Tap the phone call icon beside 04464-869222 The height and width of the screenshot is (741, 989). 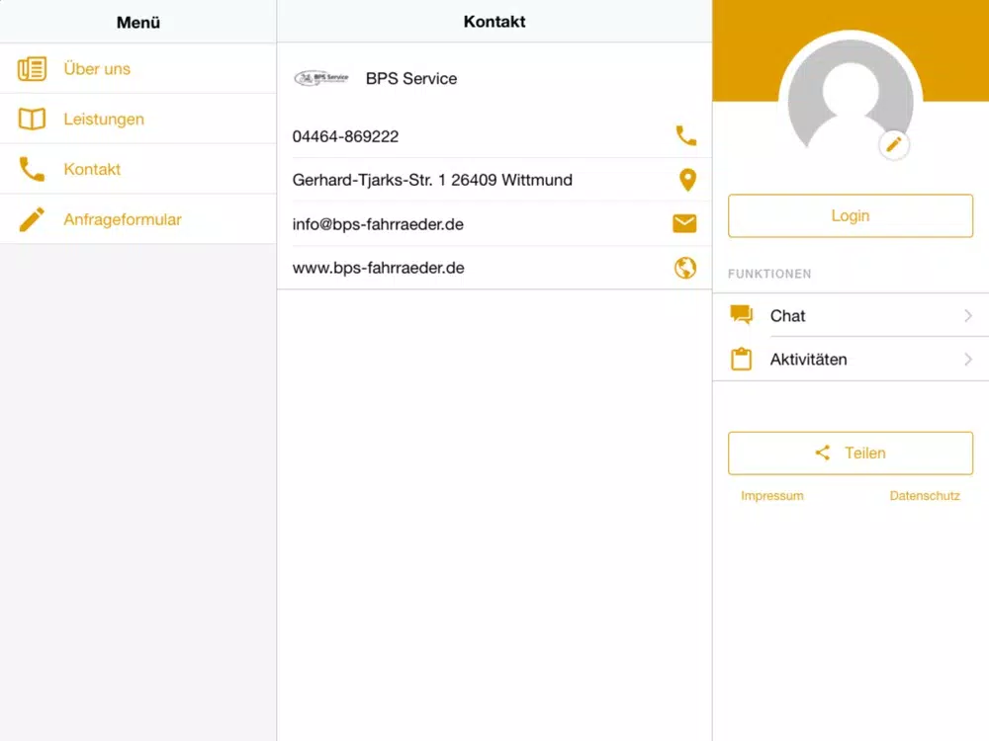click(685, 136)
